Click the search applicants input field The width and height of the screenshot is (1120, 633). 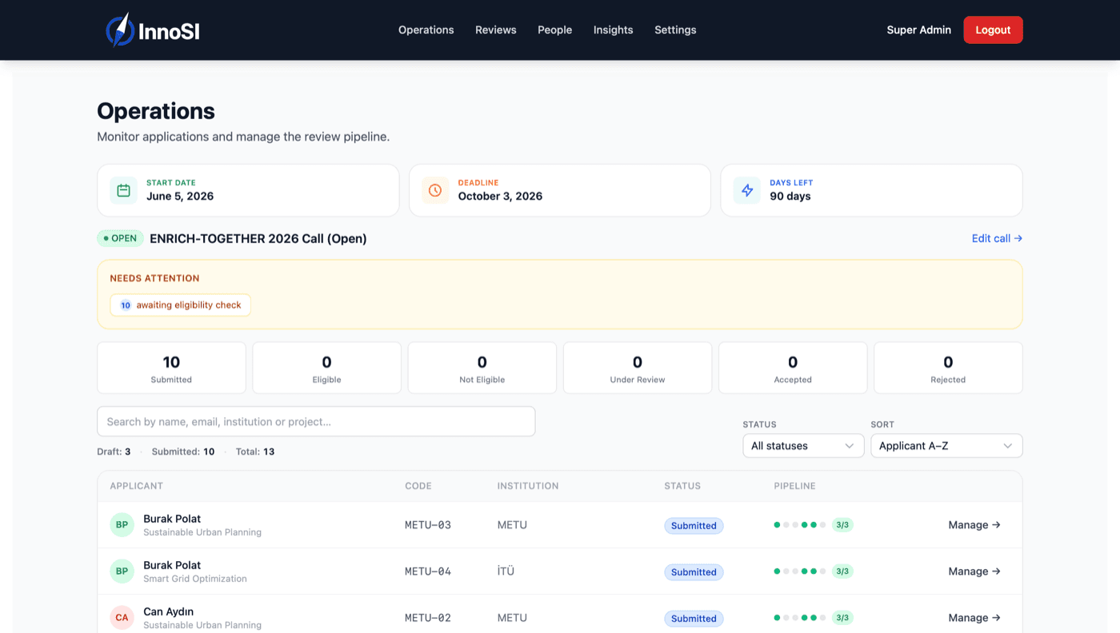(316, 421)
